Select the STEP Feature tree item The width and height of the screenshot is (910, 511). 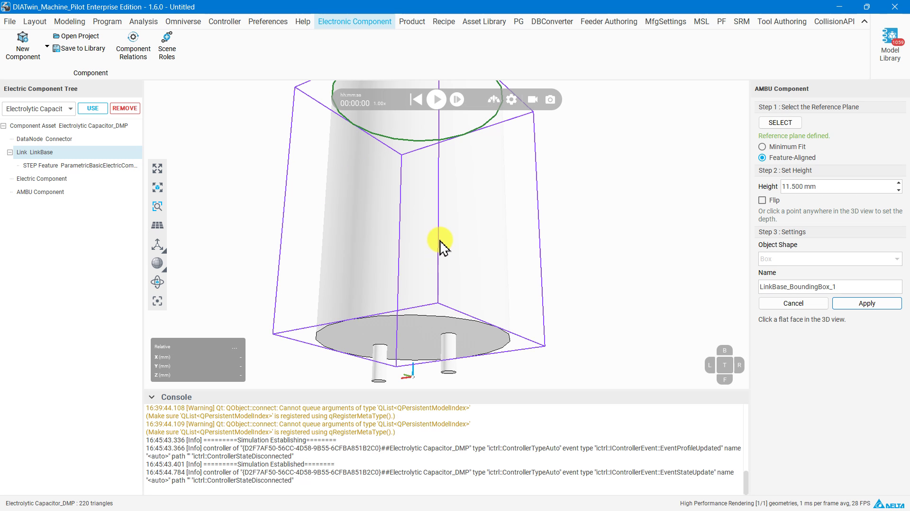(80, 166)
